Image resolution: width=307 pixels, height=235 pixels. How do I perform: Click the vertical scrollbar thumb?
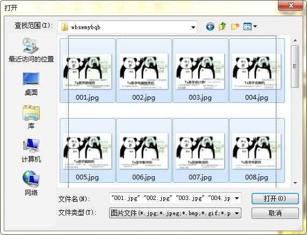pos(295,66)
